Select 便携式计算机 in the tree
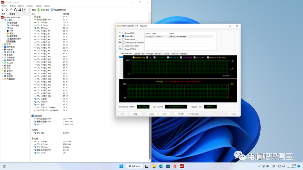Viewport: 303px width, 170px height. 15,39
